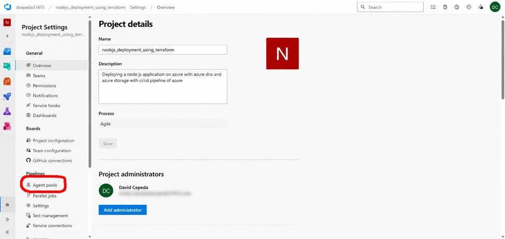This screenshot has width=505, height=239.
Task: Open the Artifacts icon in left rail
Action: click(7, 126)
